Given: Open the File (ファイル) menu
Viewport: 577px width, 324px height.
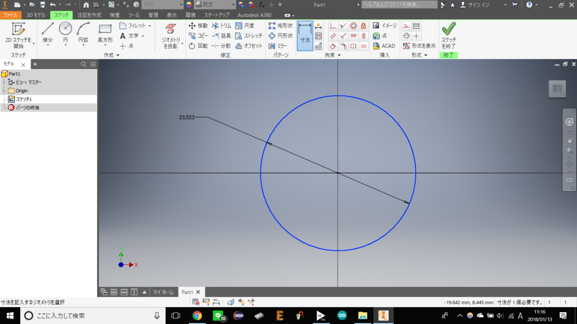Looking at the screenshot, I should click(x=10, y=15).
